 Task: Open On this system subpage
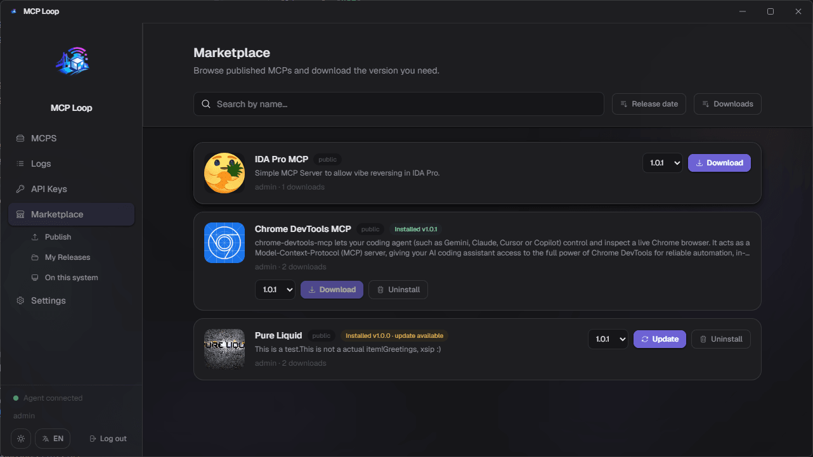point(71,278)
